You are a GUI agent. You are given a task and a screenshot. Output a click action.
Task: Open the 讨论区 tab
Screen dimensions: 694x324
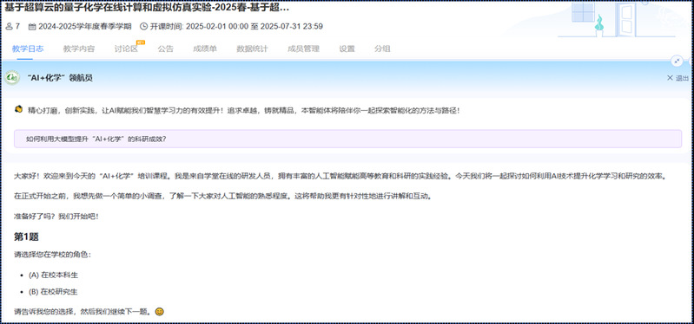tap(126, 49)
